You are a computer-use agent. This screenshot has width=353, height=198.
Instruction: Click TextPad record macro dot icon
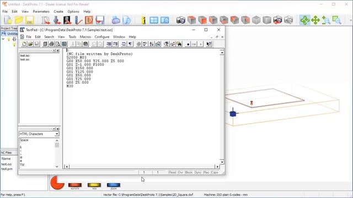(x=188, y=44)
